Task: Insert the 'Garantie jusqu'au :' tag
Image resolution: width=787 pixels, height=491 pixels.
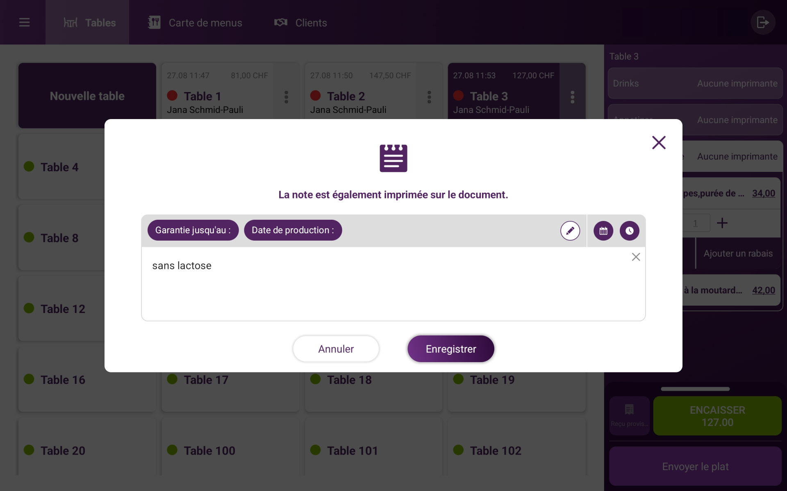Action: [193, 230]
